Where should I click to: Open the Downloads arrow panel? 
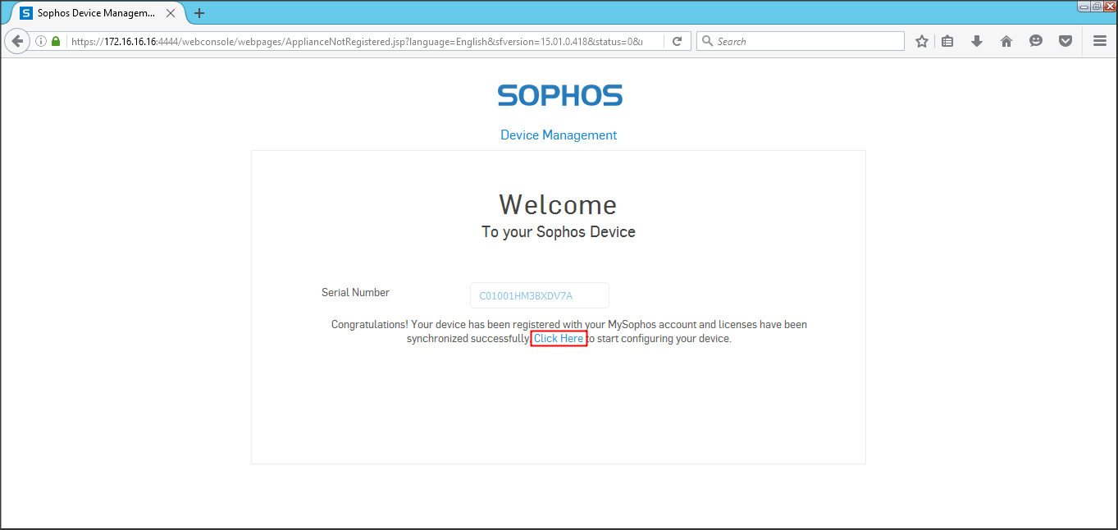tap(976, 41)
